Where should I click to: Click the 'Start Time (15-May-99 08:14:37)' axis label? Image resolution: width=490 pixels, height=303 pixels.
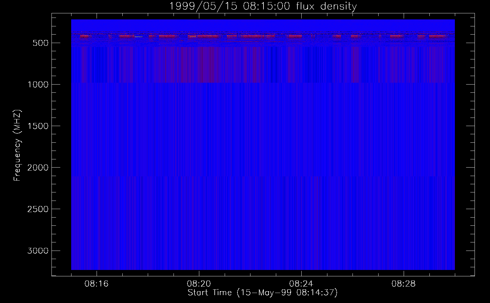click(x=263, y=292)
